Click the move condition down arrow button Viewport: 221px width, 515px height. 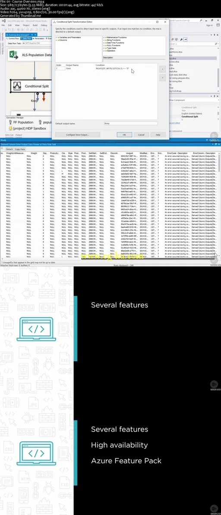tap(162, 78)
